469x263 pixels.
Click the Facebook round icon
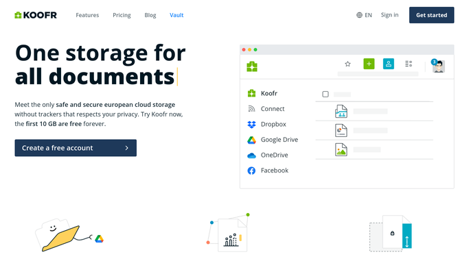click(251, 171)
